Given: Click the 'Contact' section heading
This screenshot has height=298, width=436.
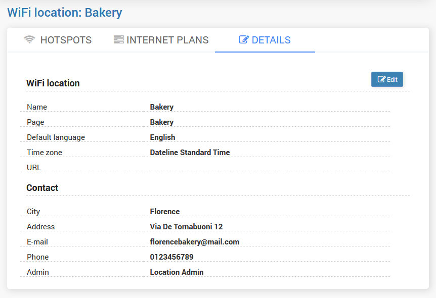Looking at the screenshot, I should click(42, 188).
